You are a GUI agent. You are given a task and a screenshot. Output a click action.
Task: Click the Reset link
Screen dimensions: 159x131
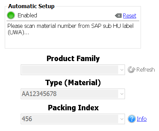tap(130, 16)
